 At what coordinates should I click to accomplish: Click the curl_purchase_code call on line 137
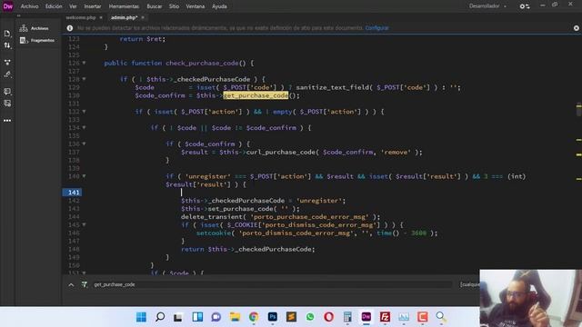(280, 152)
